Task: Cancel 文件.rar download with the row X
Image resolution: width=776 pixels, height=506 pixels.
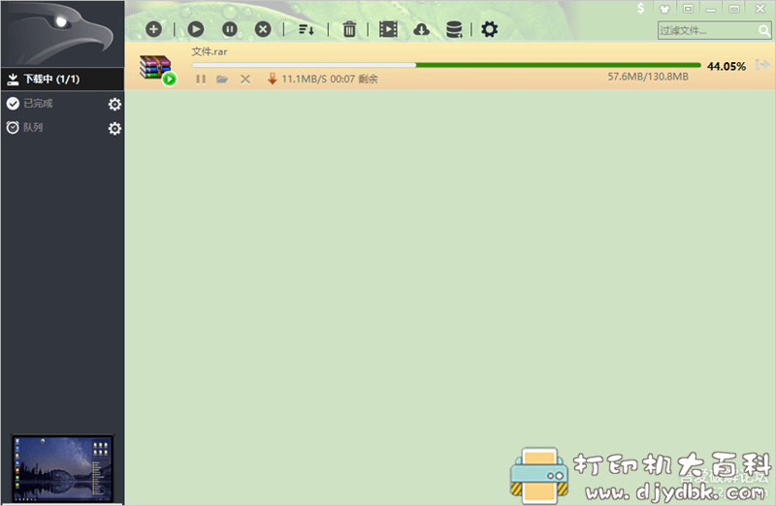Action: point(245,79)
